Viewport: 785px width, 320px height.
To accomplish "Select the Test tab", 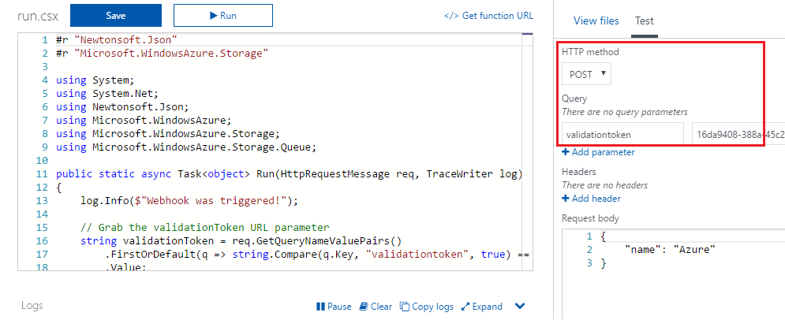I will tap(645, 21).
